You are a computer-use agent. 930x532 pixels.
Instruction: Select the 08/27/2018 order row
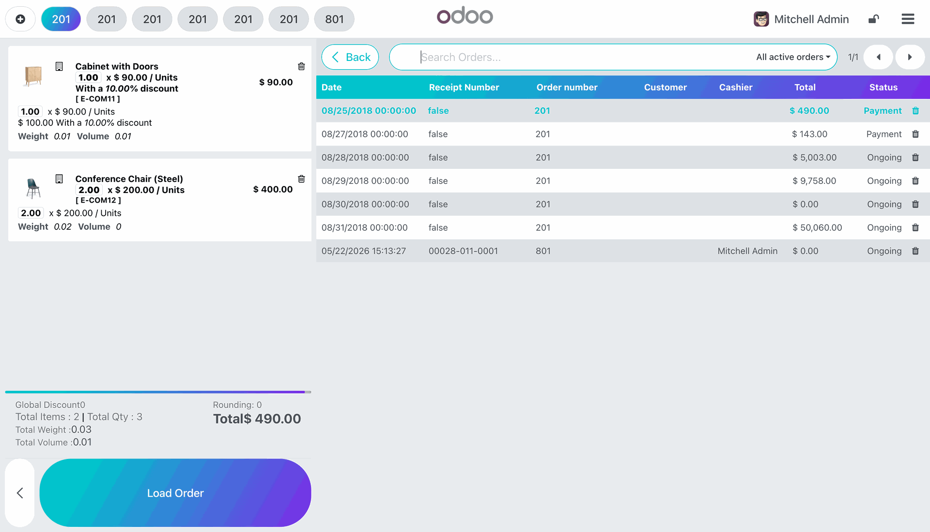point(623,134)
